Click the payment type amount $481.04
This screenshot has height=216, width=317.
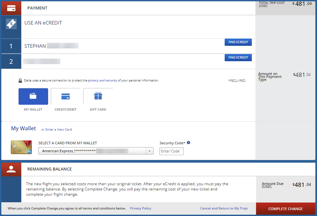tap(302, 75)
